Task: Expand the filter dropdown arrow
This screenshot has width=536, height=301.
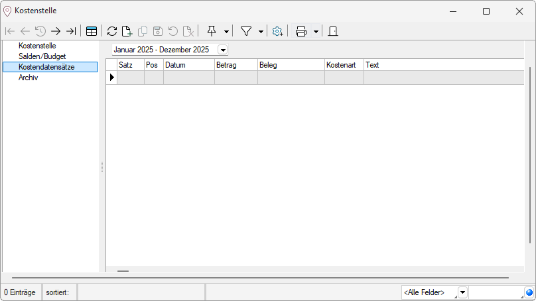Action: coord(261,31)
